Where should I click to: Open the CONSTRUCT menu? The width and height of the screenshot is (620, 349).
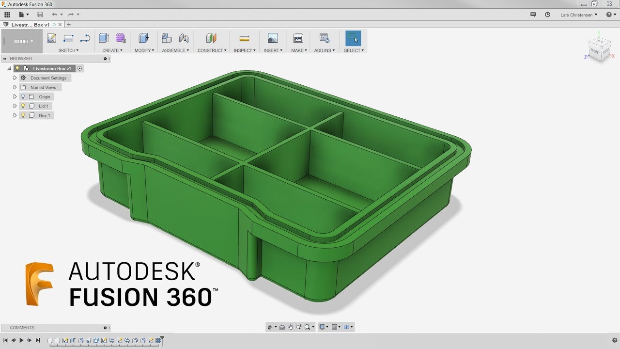(x=212, y=50)
